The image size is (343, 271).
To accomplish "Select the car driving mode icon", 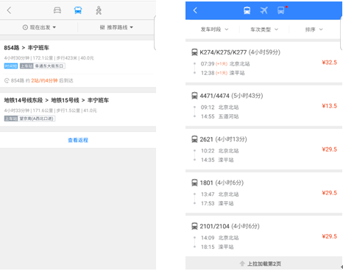I will (x=57, y=10).
